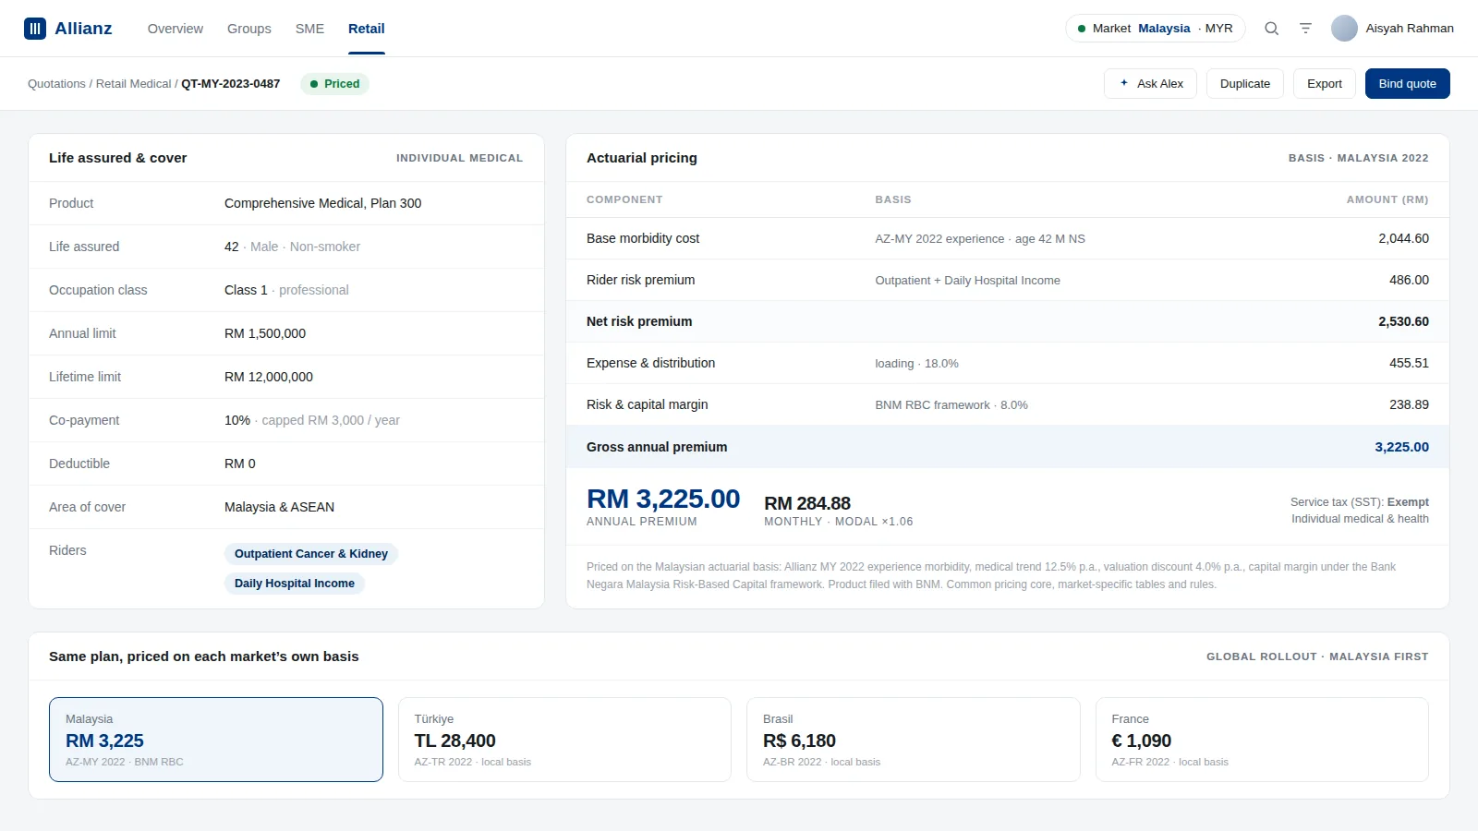This screenshot has height=831, width=1478.
Task: Click the Expense & distribution row
Action: tap(1008, 363)
